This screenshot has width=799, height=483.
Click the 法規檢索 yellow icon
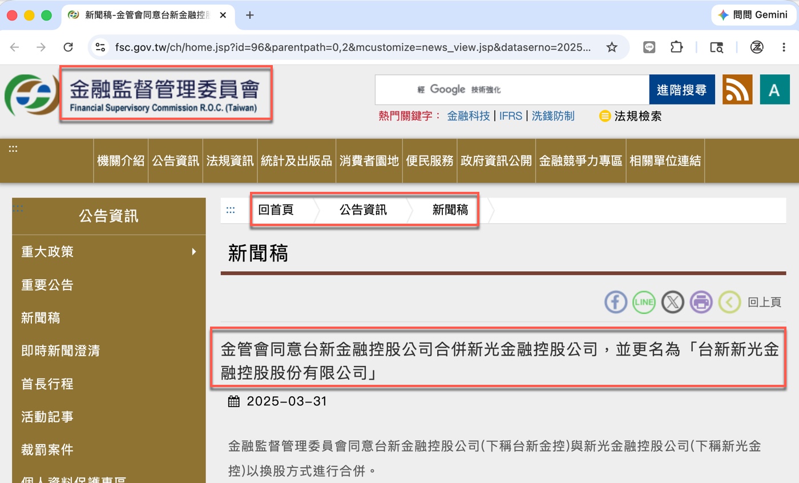(605, 116)
